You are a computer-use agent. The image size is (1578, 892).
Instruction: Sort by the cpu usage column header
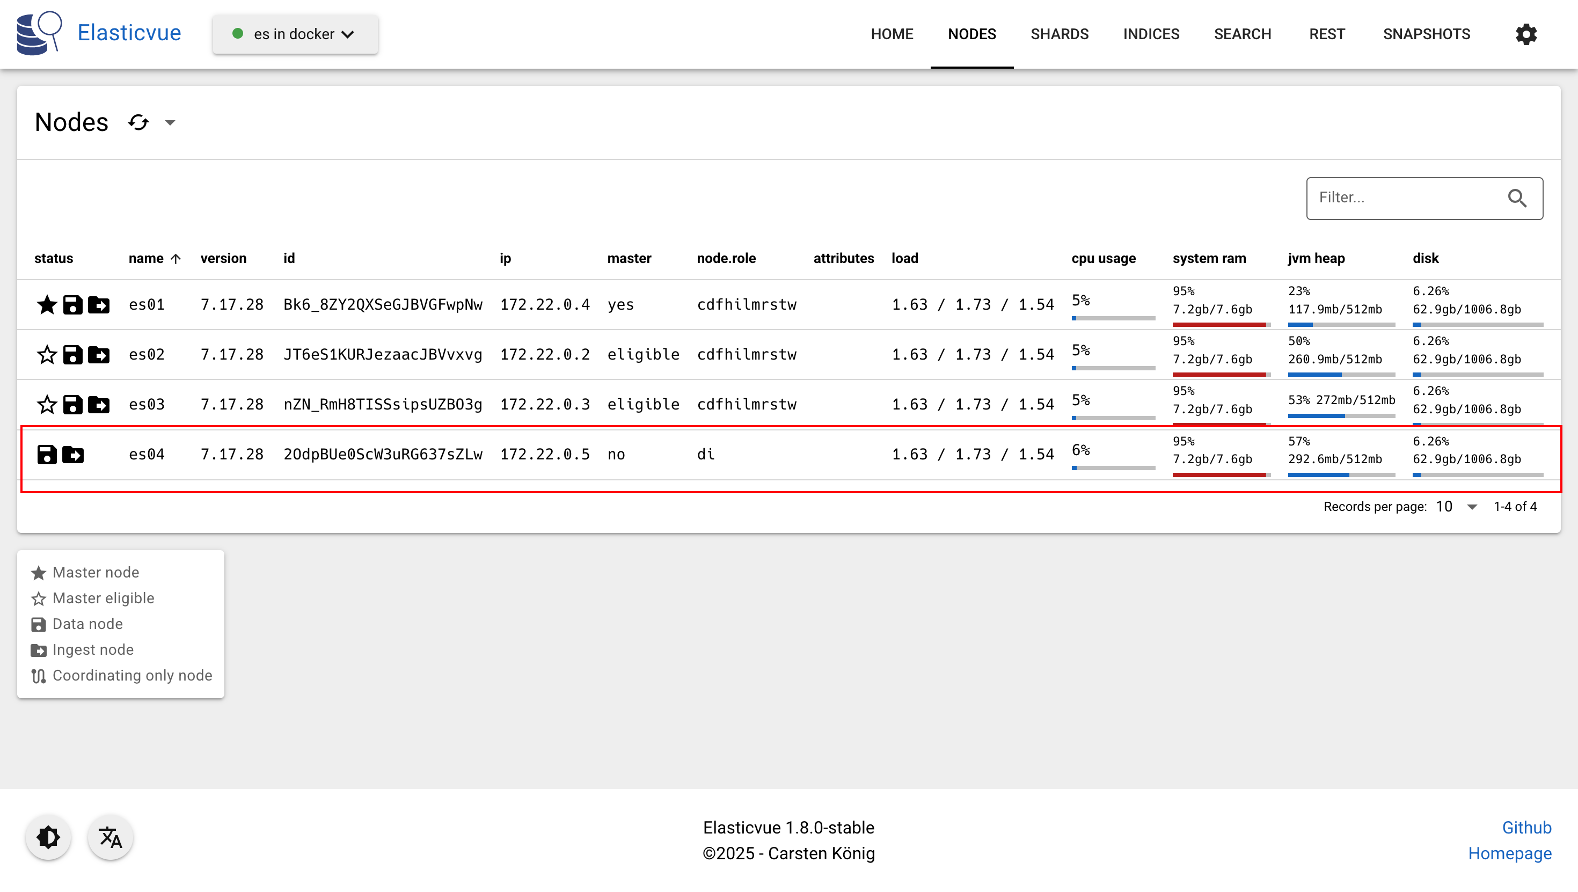pyautogui.click(x=1103, y=259)
